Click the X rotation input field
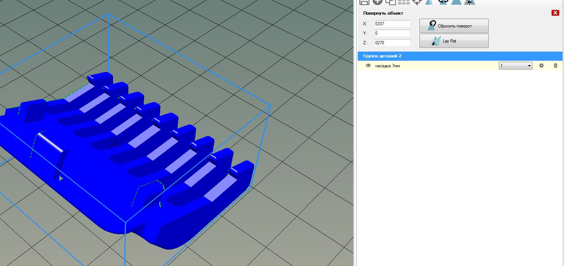 (x=392, y=24)
